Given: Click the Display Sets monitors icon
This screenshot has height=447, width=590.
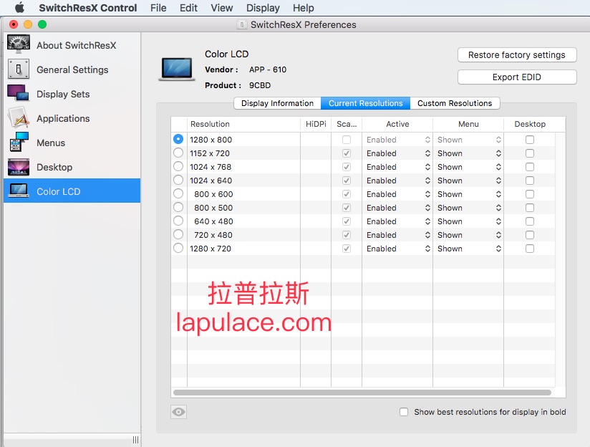Looking at the screenshot, I should [19, 93].
